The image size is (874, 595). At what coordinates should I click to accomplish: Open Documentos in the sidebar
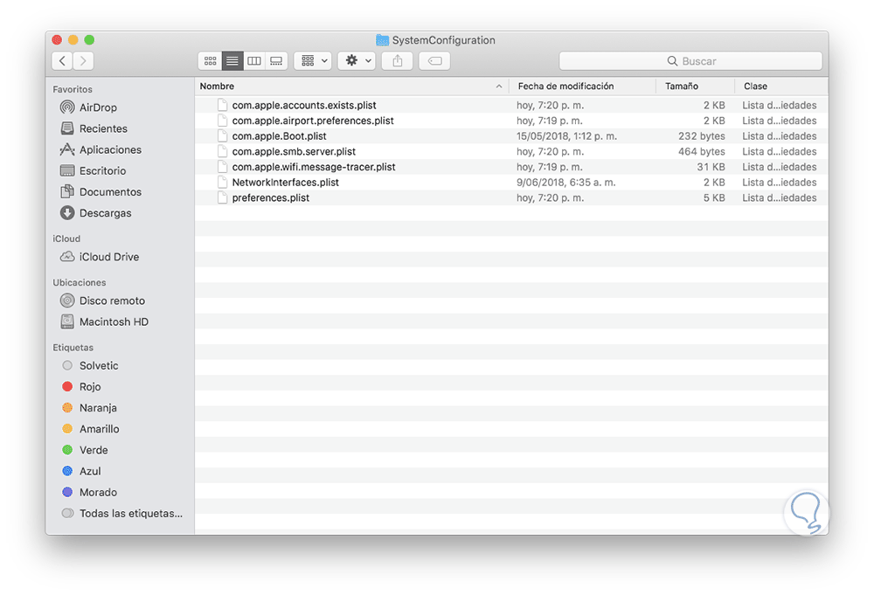(x=121, y=192)
